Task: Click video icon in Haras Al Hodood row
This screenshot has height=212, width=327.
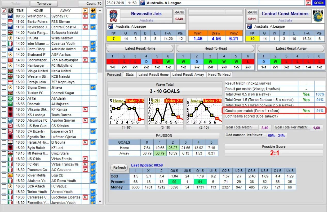Action: click(x=85, y=142)
